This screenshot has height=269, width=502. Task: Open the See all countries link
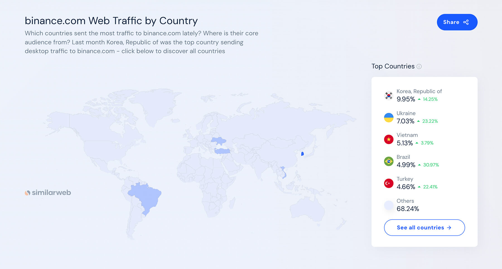pos(424,228)
